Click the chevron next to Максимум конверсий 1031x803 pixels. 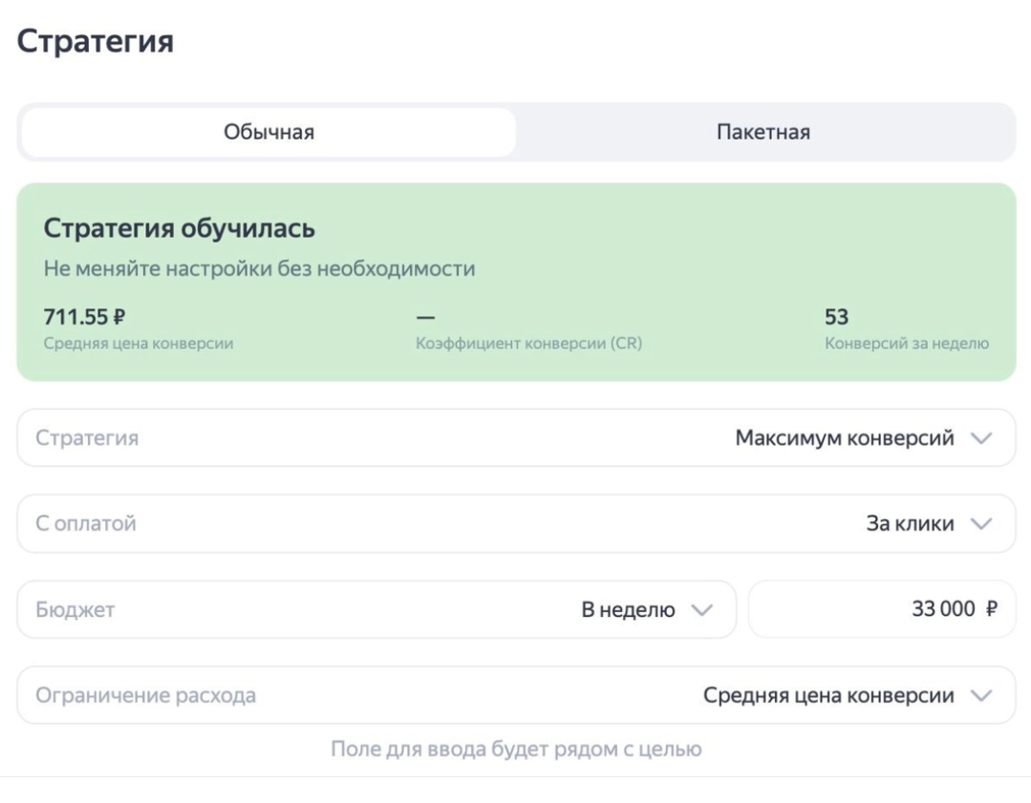click(980, 438)
